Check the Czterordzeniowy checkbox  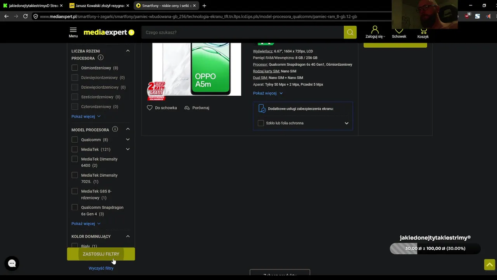[75, 107]
